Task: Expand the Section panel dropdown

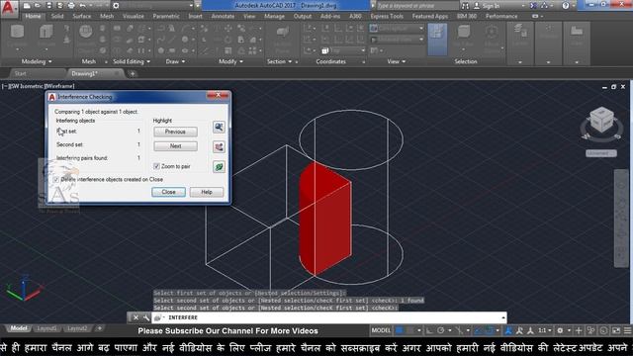Action: click(x=279, y=61)
